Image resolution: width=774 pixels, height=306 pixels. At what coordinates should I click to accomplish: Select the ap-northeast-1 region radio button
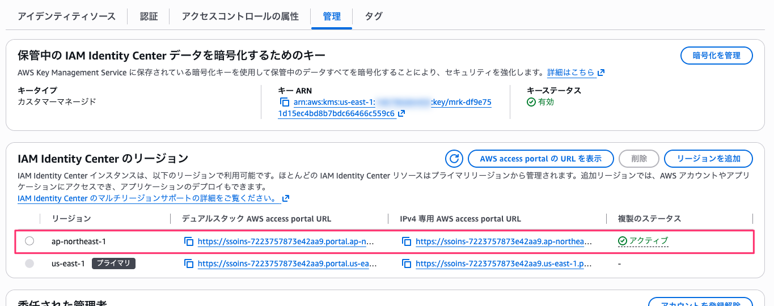29,241
